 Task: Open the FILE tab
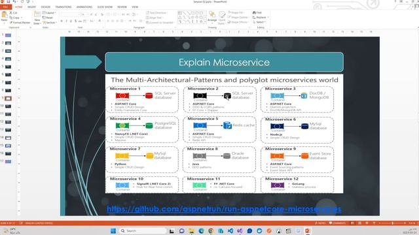coord(6,7)
